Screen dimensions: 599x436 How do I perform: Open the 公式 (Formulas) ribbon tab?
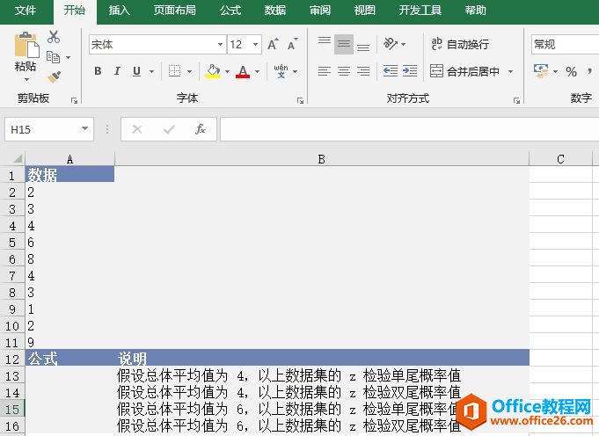coord(230,11)
